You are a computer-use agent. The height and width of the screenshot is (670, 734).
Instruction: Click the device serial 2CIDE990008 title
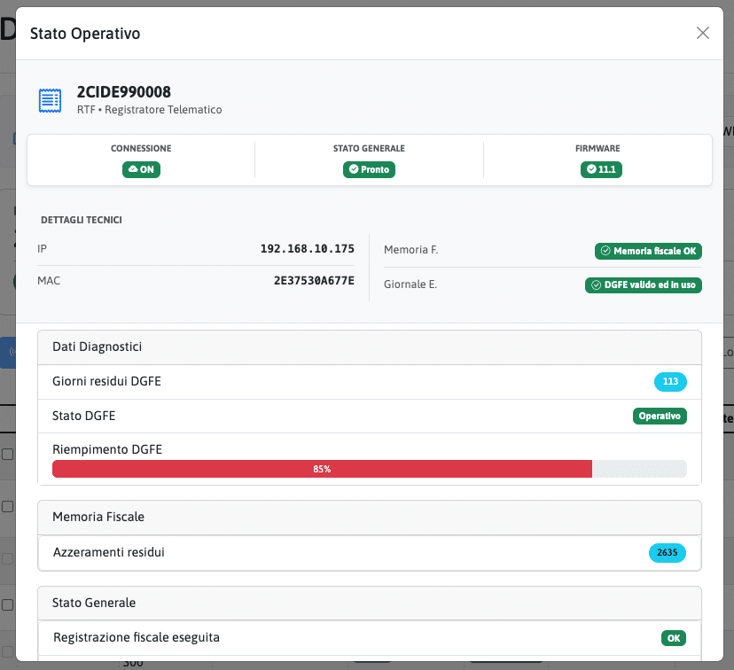[124, 92]
